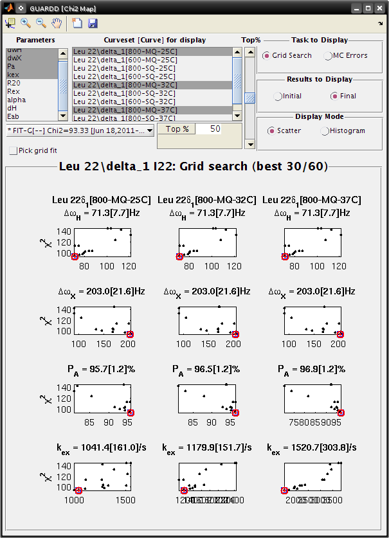Select alpha in Parameters list
This screenshot has width=389, height=538.
click(x=32, y=100)
